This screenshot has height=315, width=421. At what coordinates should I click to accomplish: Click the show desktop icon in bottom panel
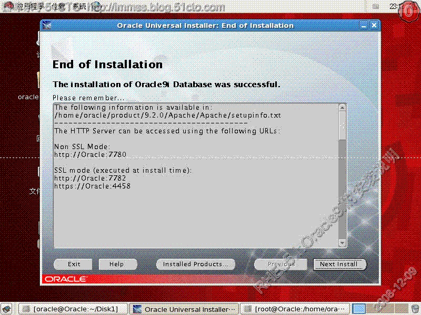[6, 309]
